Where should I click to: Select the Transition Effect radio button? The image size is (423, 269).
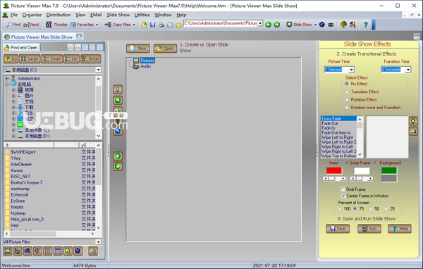[347, 92]
